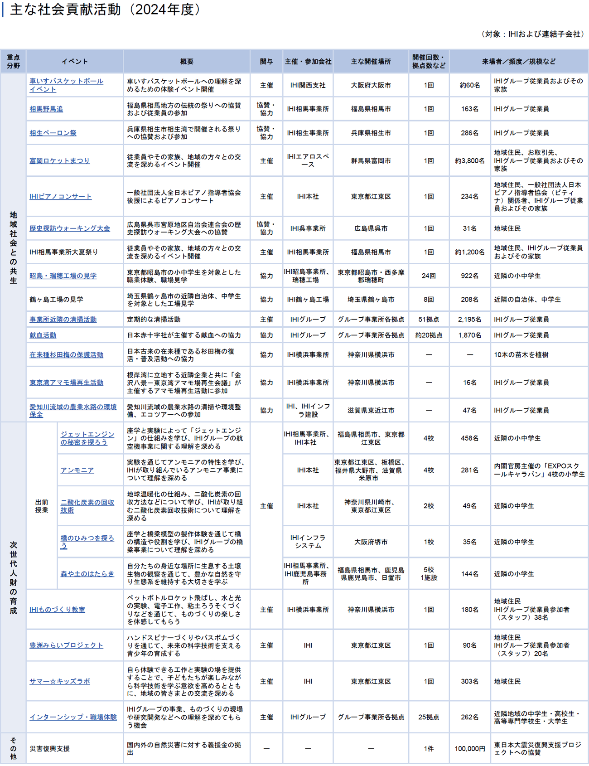
Task: Open the 相馬野馬追 link
Action: coord(46,109)
